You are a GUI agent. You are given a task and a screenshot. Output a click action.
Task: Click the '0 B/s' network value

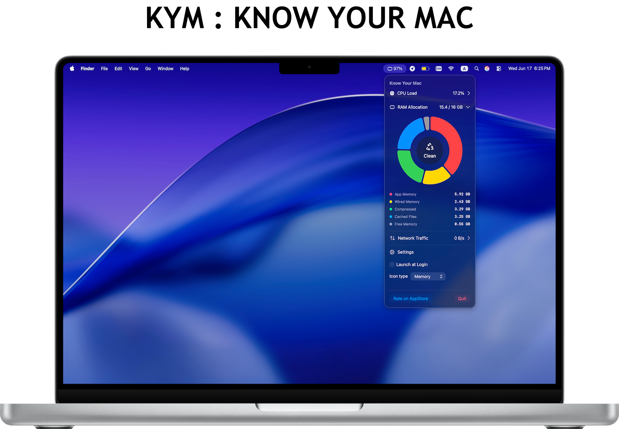coord(459,238)
